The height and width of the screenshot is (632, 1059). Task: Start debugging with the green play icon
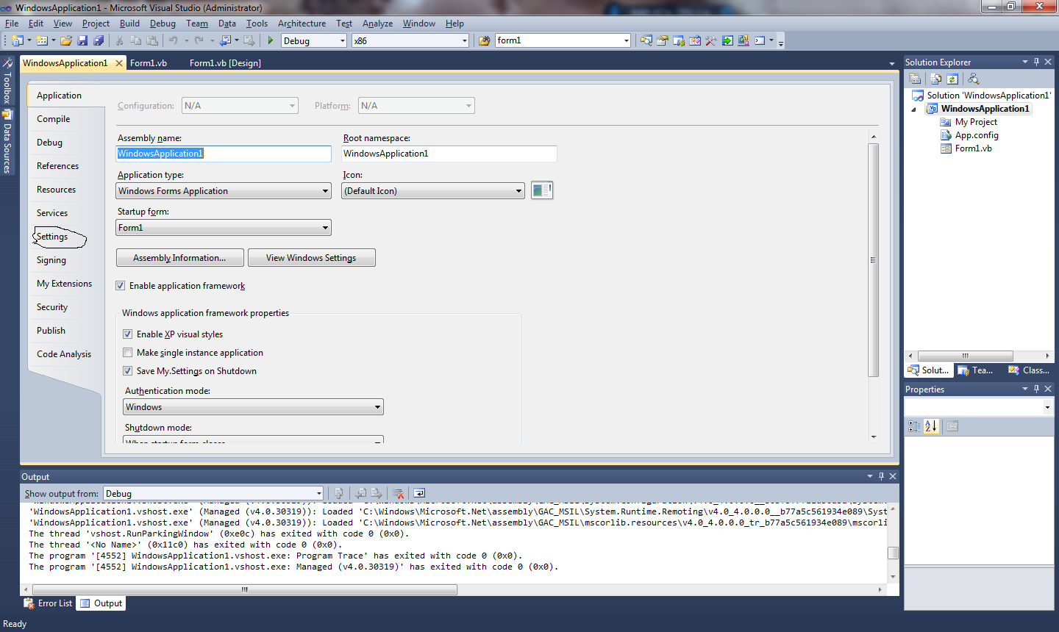271,40
